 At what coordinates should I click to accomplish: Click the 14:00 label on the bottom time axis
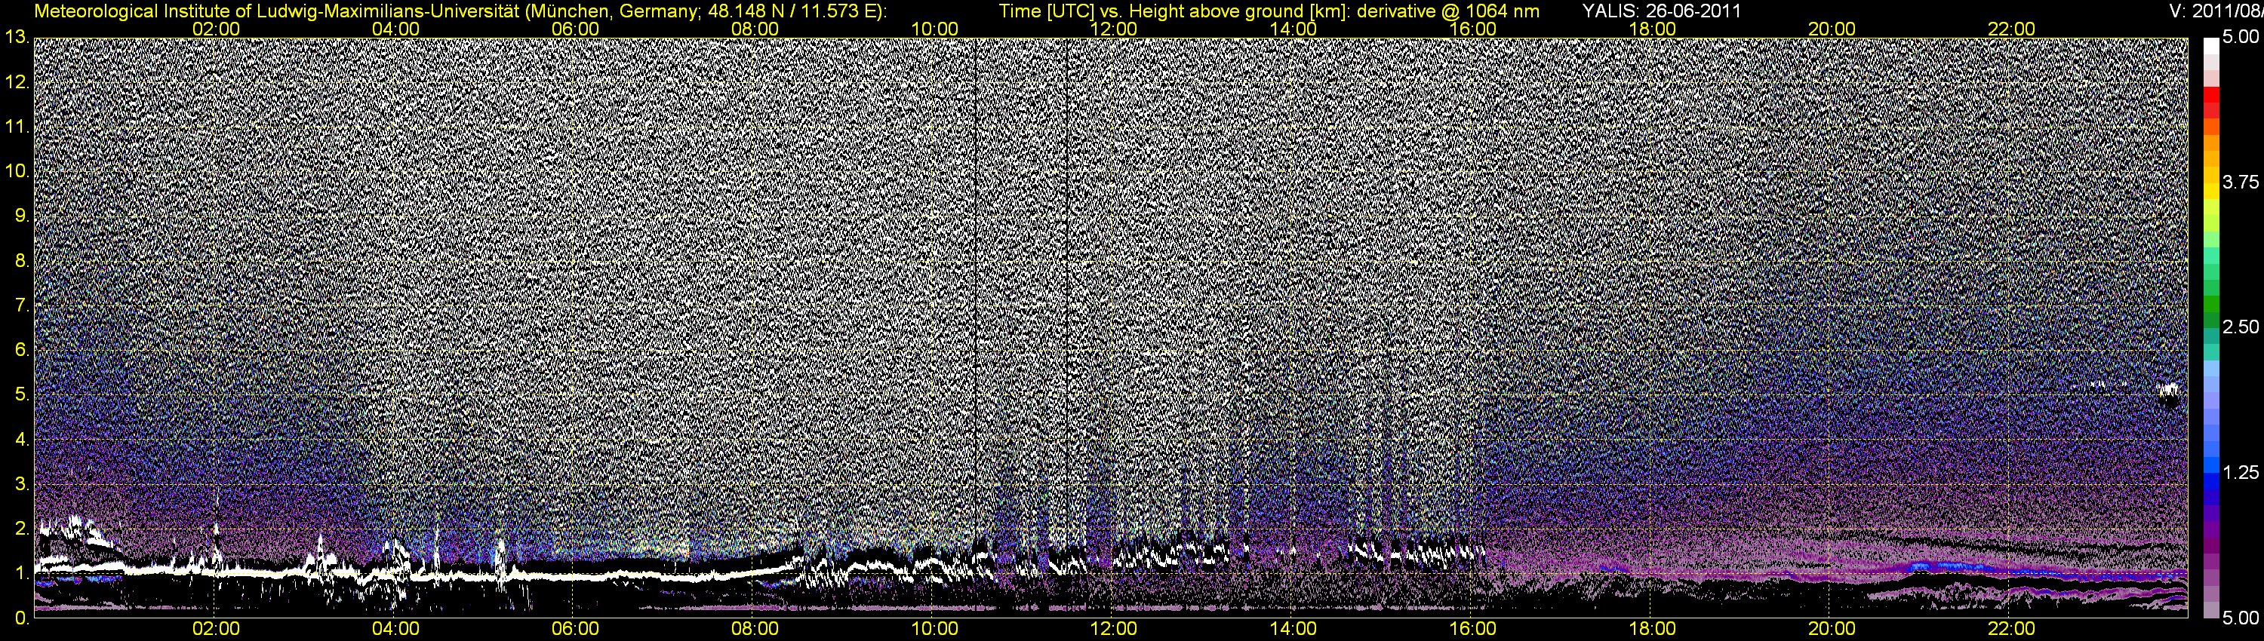pos(1293,629)
